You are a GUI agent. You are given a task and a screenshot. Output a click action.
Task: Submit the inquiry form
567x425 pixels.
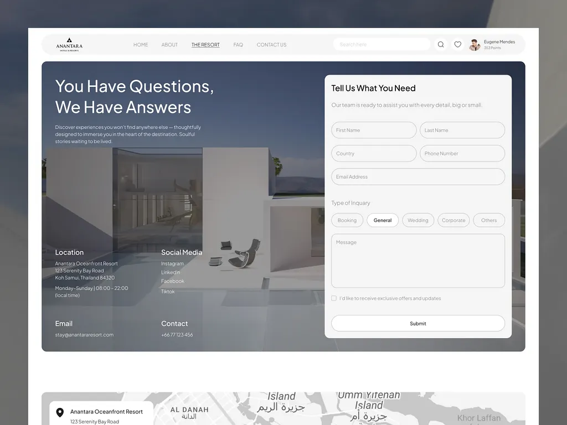(417, 323)
